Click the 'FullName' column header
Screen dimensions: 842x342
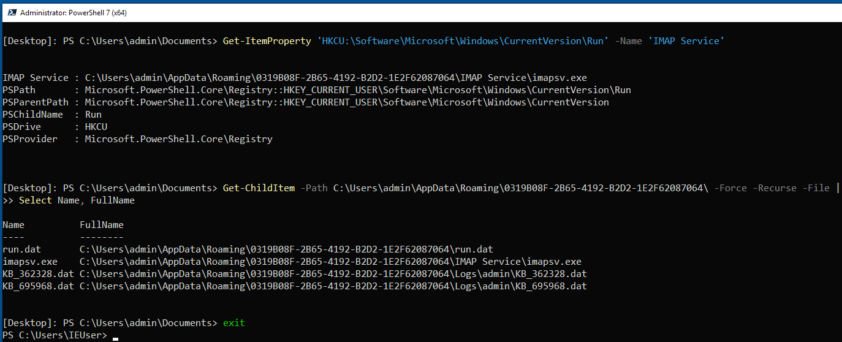[102, 225]
